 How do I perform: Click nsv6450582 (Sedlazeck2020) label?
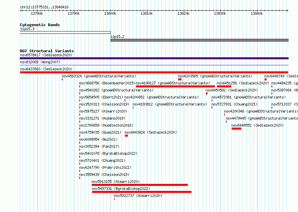(232, 90)
